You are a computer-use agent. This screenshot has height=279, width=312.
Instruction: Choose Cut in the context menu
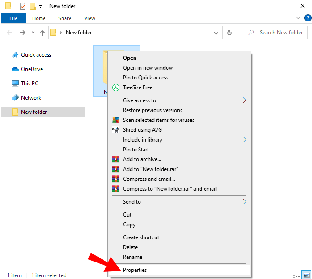[x=179, y=215]
